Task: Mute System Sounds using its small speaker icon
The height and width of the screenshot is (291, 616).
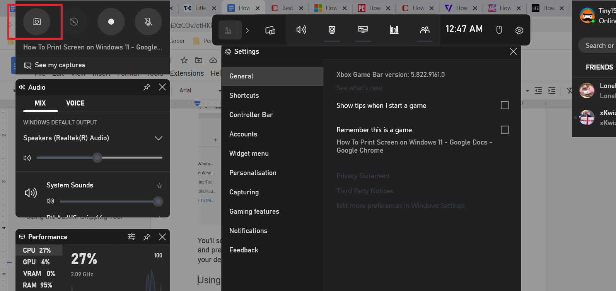Action: [50, 201]
